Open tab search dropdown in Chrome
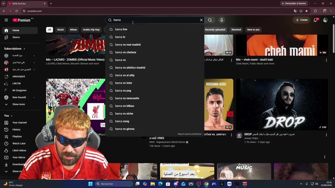The width and height of the screenshot is (335, 188). click(x=3, y=4)
